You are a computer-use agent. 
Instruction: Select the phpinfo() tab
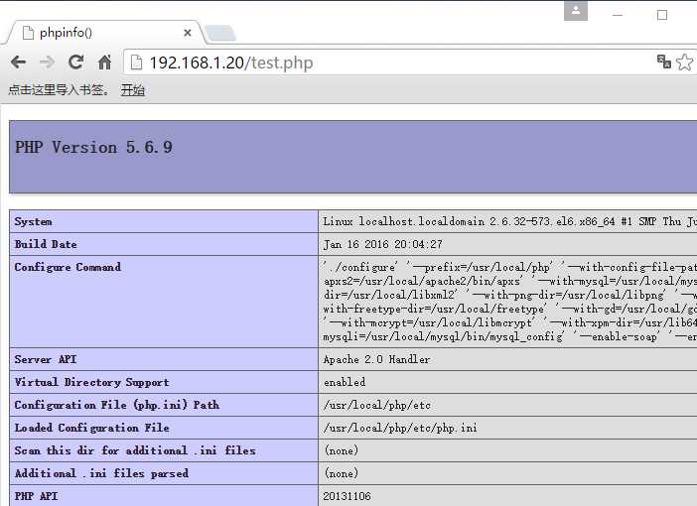pos(106,33)
